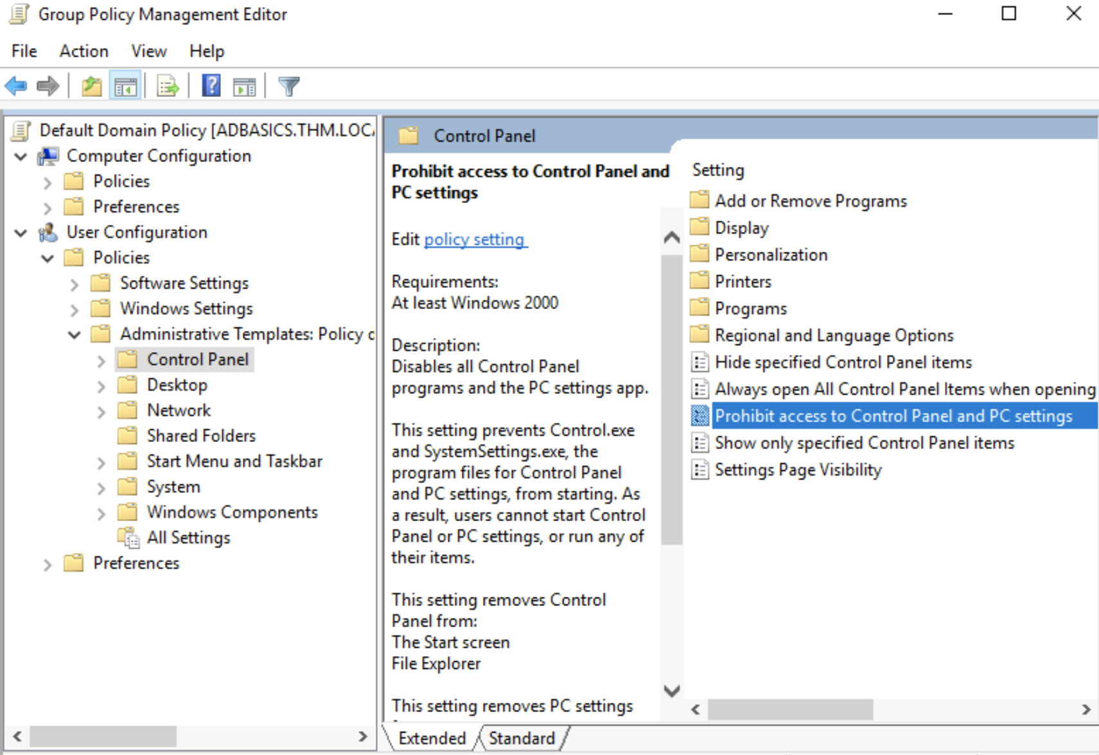Select Desktop in the tree
1099x755 pixels.
pos(177,385)
